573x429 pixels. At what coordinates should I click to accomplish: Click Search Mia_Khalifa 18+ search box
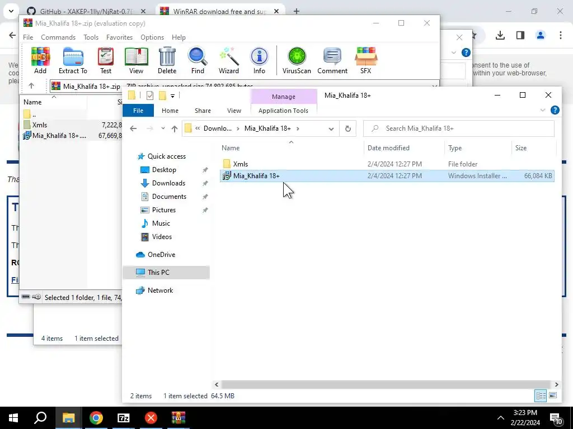pos(459,128)
